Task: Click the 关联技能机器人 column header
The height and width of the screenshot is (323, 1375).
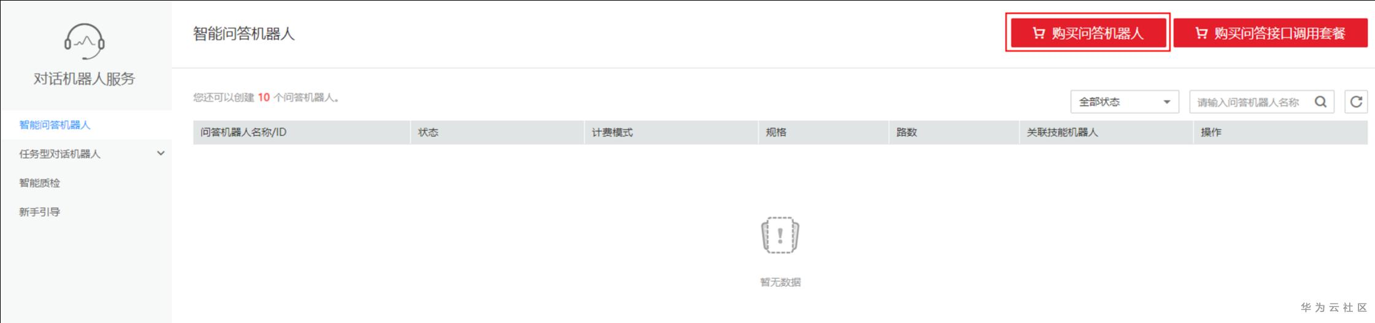Action: pos(1063,132)
